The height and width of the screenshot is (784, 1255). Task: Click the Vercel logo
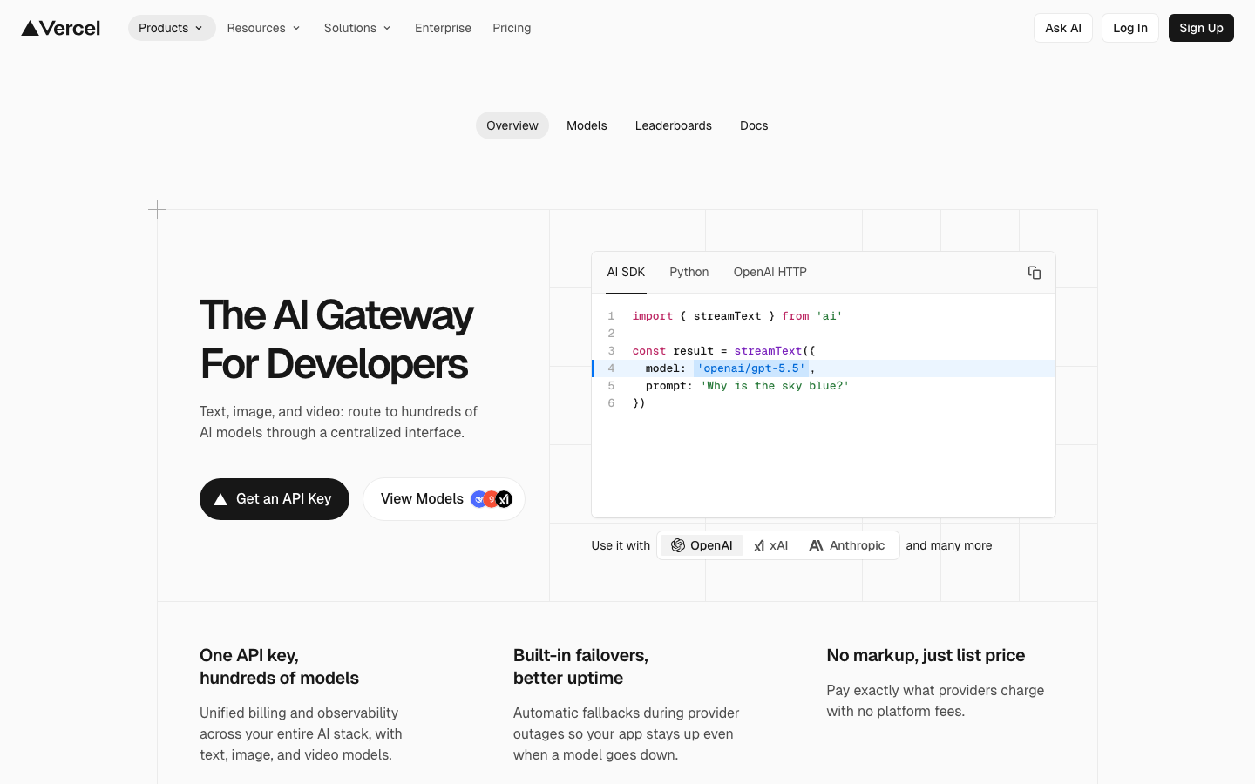(x=61, y=28)
